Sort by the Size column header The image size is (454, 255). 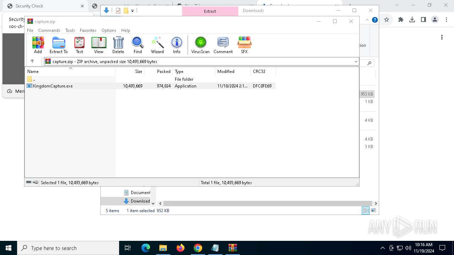[130, 72]
